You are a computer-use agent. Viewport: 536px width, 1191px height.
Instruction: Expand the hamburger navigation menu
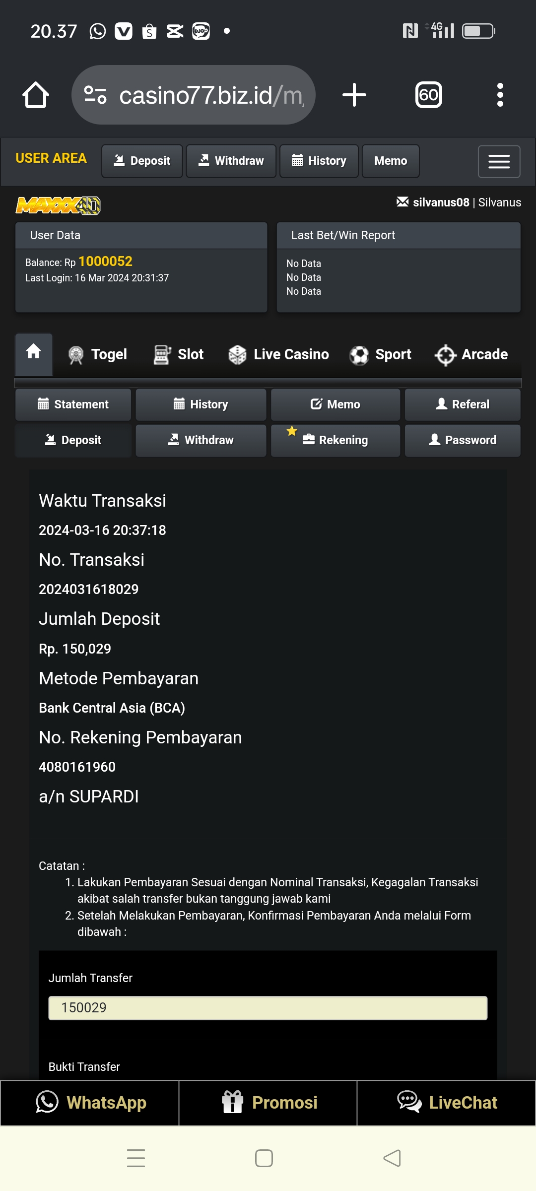tap(499, 161)
